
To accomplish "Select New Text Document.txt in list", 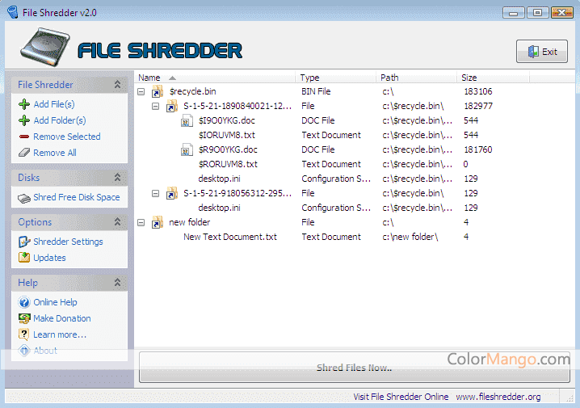I will click(229, 237).
